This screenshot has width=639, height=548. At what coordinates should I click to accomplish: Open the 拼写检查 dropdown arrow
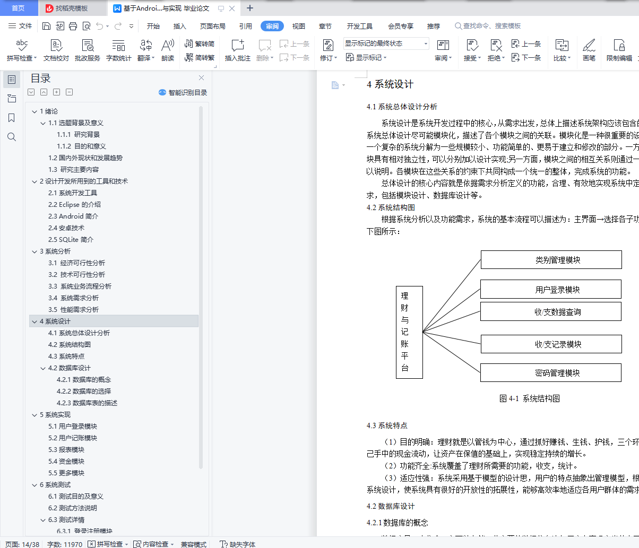tap(36, 58)
